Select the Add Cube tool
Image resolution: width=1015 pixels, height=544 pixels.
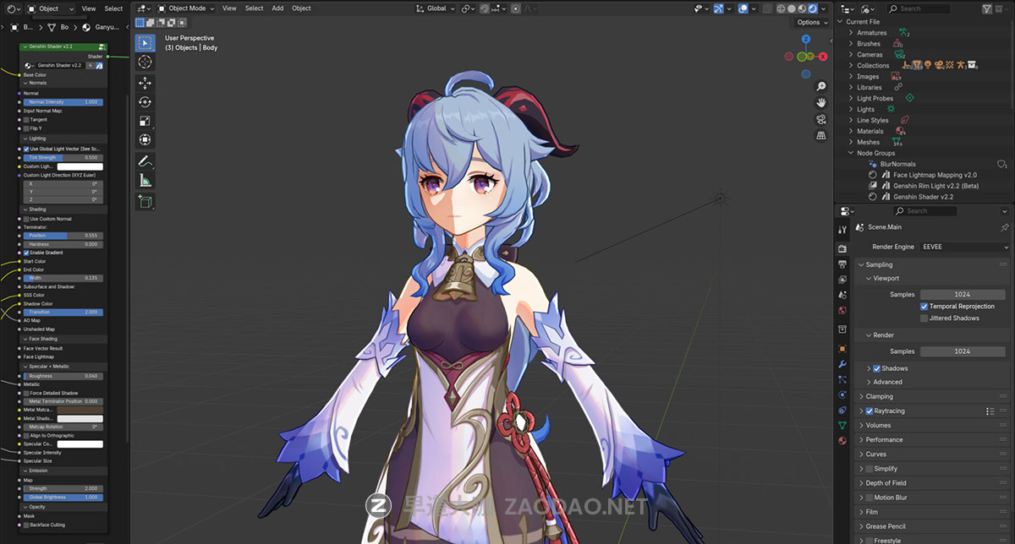[145, 201]
